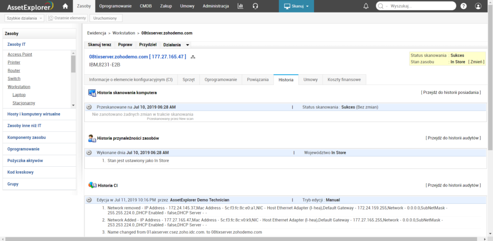Open the Skanuj dropdown
Image resolution: width=493 pixels, height=241 pixels.
(x=296, y=6)
